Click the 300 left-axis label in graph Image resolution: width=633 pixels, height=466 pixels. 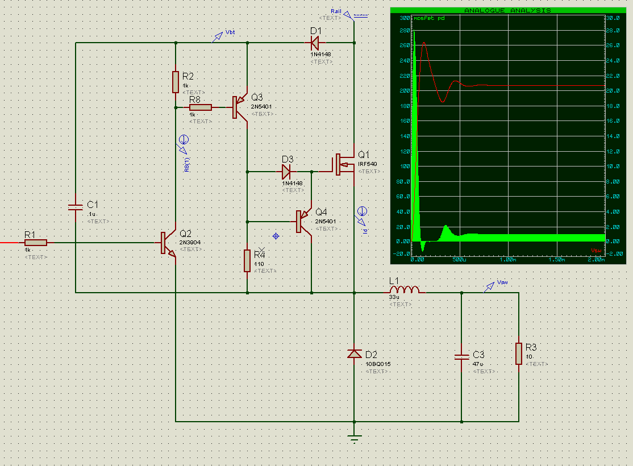[x=405, y=18]
